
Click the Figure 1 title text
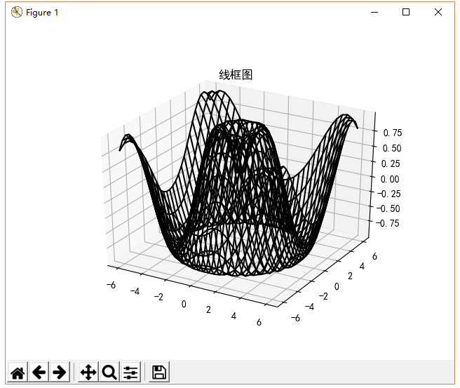42,13
